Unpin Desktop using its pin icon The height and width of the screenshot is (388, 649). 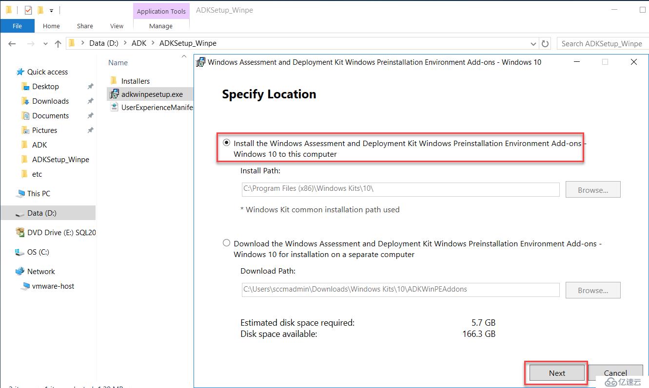90,86
